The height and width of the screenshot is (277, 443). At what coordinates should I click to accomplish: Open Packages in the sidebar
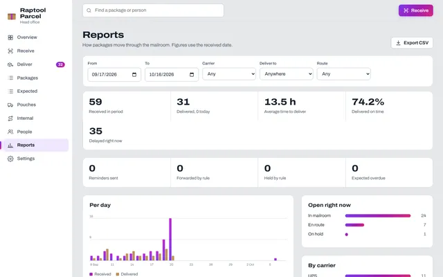28,78
